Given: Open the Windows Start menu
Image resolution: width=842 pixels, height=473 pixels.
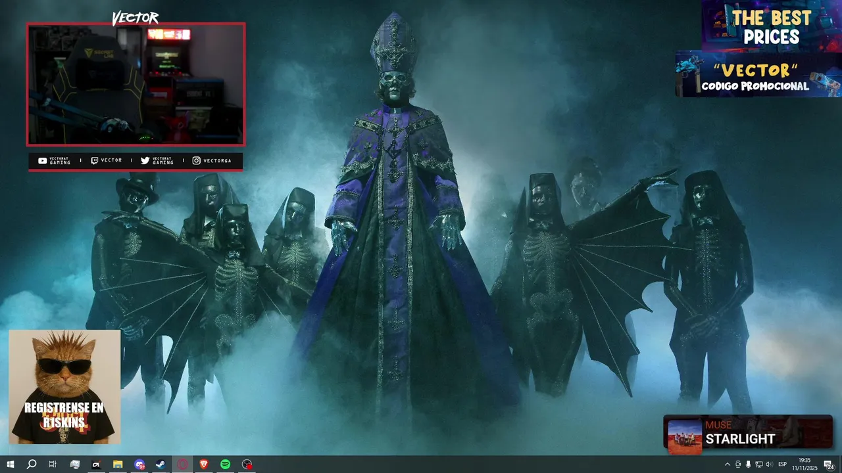Looking at the screenshot, I should tap(11, 464).
